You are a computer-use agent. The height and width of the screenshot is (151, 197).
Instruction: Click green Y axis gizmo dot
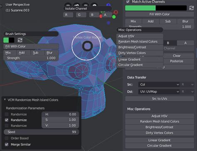coord(114,17)
